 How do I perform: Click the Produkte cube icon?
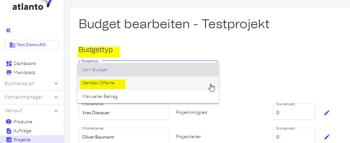point(9,122)
